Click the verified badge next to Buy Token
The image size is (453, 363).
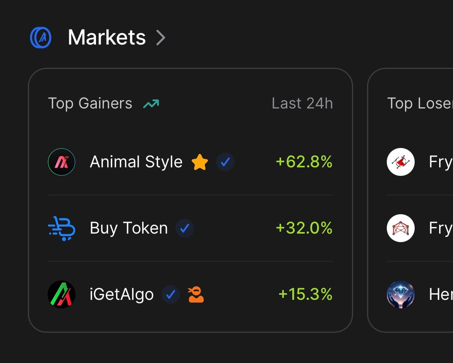pos(185,228)
